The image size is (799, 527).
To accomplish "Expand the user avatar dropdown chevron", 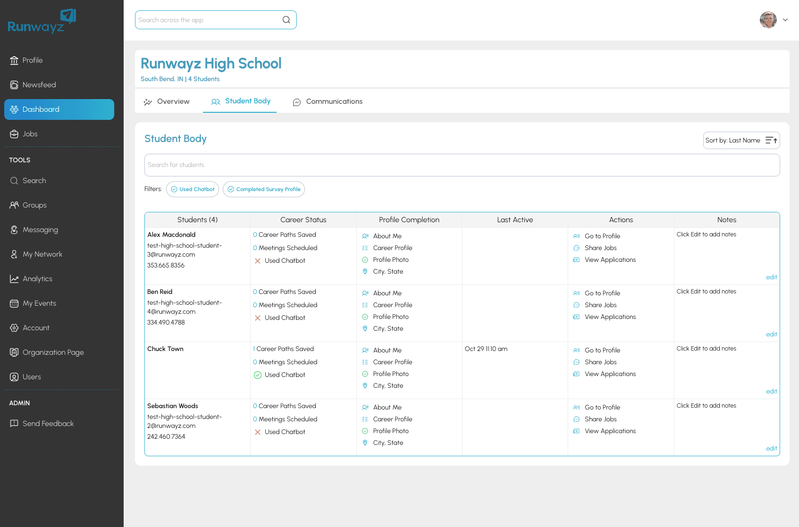I will (x=785, y=20).
